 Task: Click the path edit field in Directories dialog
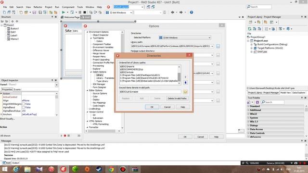pos(150,92)
